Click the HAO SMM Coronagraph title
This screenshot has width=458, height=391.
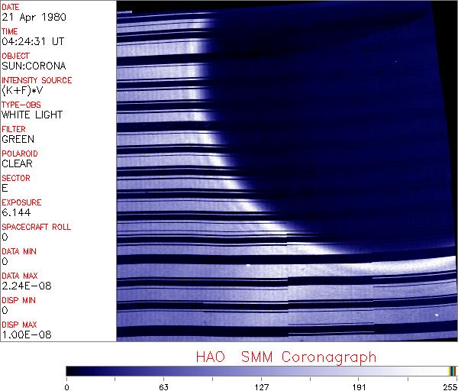click(x=285, y=357)
